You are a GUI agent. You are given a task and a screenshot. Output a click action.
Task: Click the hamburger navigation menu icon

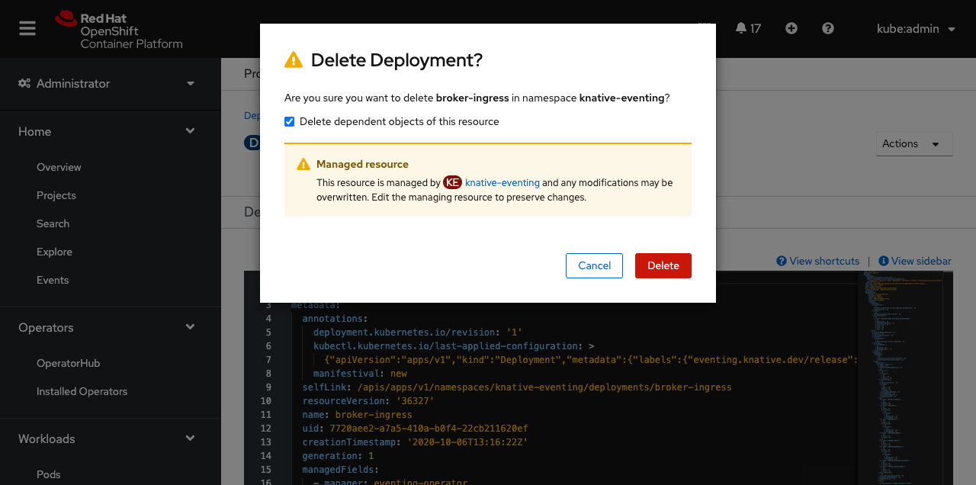pos(27,28)
